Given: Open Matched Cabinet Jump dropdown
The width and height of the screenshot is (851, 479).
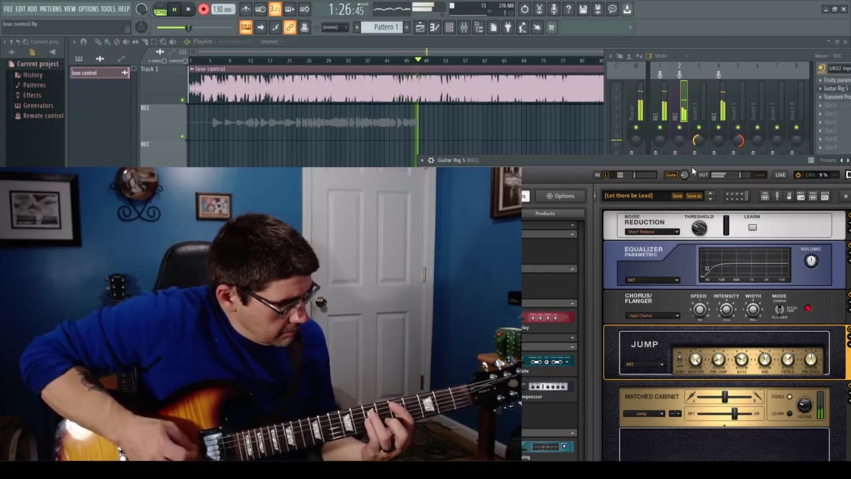Looking at the screenshot, I should click(644, 414).
